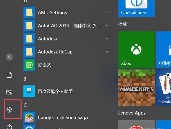Screen dimensions: 171x129
Task: Expand the Autodesk folder chevron
Action: (107, 39)
